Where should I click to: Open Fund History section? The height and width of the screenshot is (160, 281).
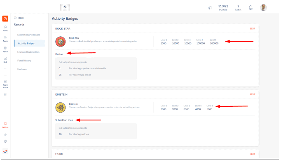[24, 61]
